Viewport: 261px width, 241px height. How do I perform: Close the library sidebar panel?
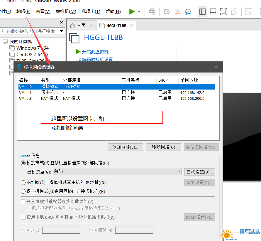[61, 23]
